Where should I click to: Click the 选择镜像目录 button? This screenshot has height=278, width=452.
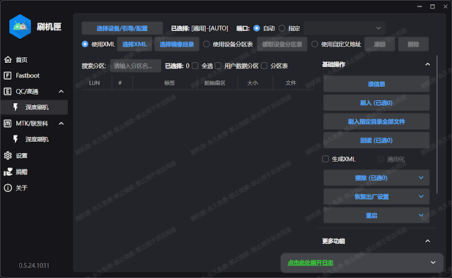(x=177, y=44)
